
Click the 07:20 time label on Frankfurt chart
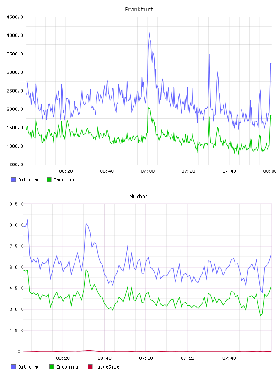pyautogui.click(x=188, y=171)
